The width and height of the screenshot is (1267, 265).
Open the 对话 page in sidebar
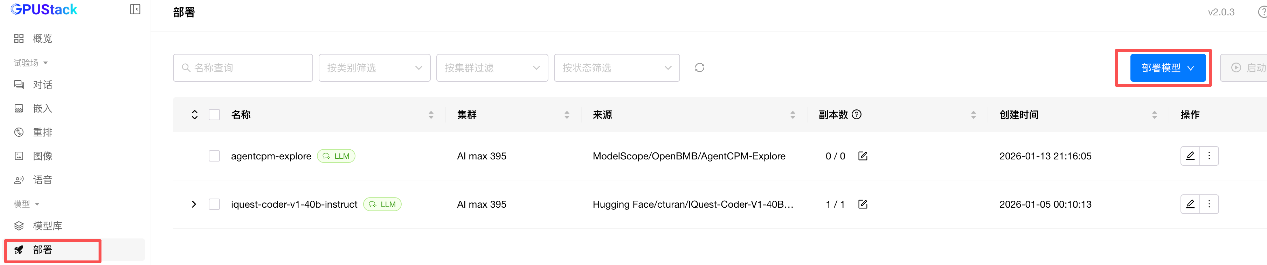pos(42,85)
